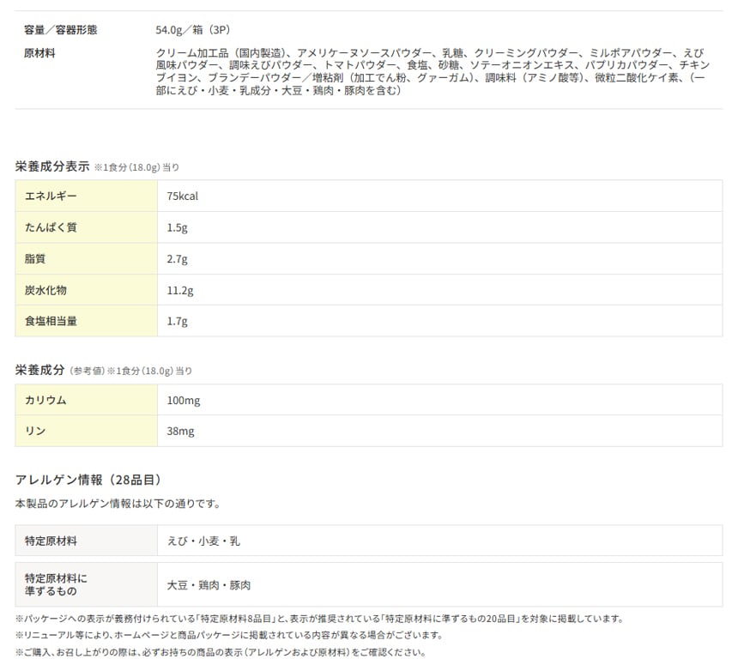Click the エネルギー row label

(51, 196)
